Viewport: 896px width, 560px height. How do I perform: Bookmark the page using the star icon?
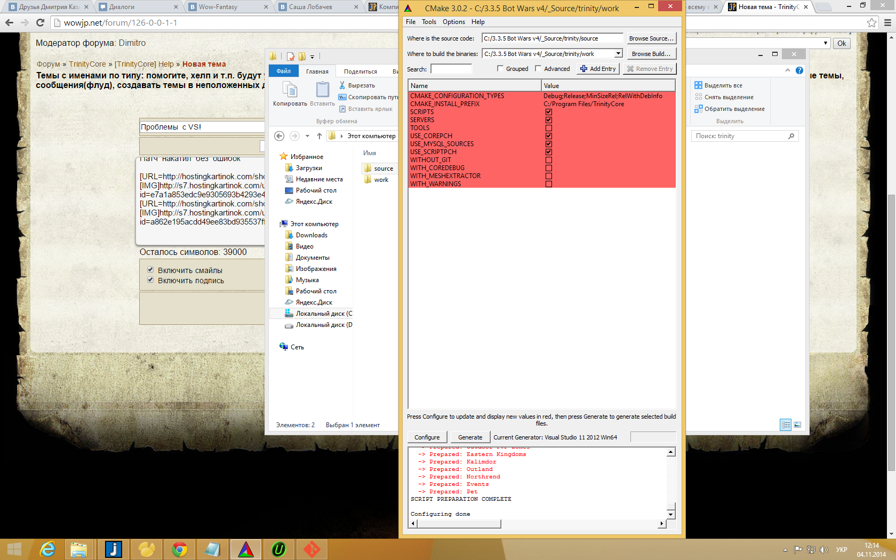pyautogui.click(x=871, y=23)
